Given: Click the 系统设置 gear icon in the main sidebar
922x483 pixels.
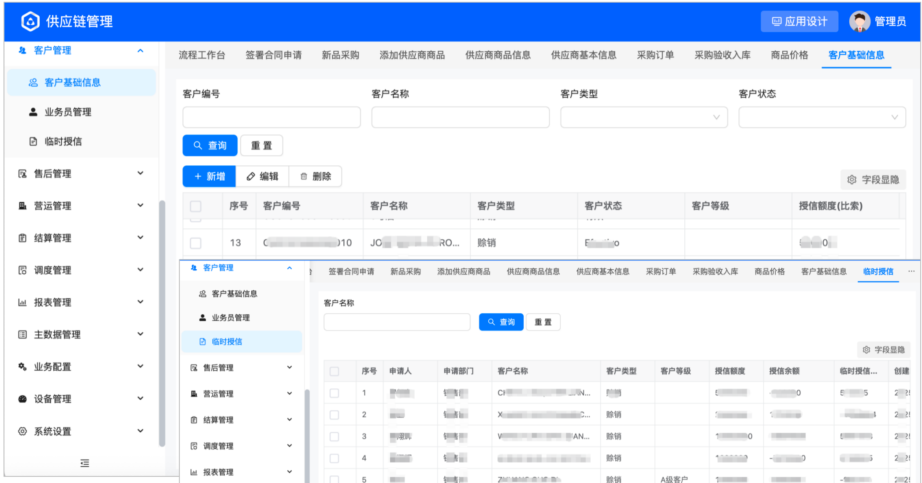Looking at the screenshot, I should coord(22,431).
